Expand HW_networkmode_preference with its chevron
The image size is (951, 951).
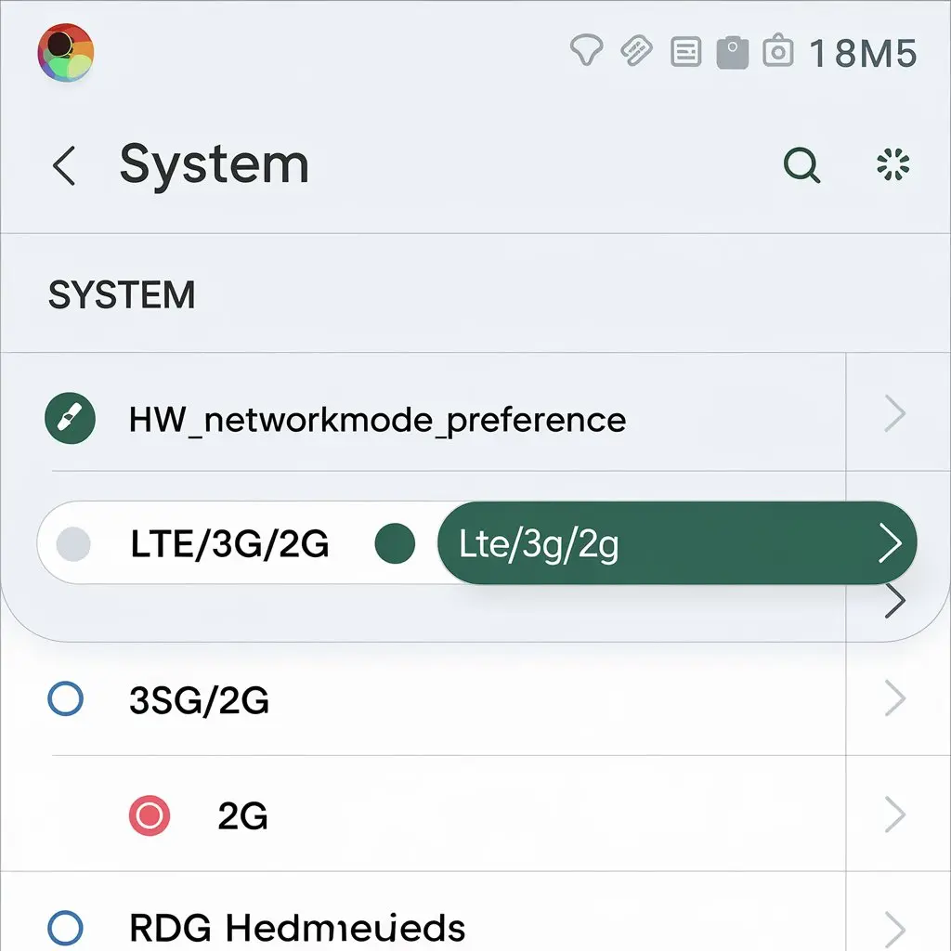point(895,413)
